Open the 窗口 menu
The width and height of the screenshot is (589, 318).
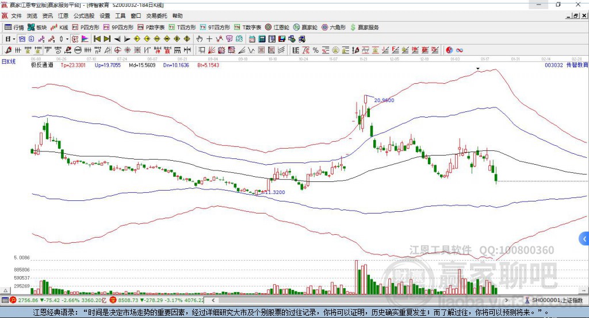(136, 15)
